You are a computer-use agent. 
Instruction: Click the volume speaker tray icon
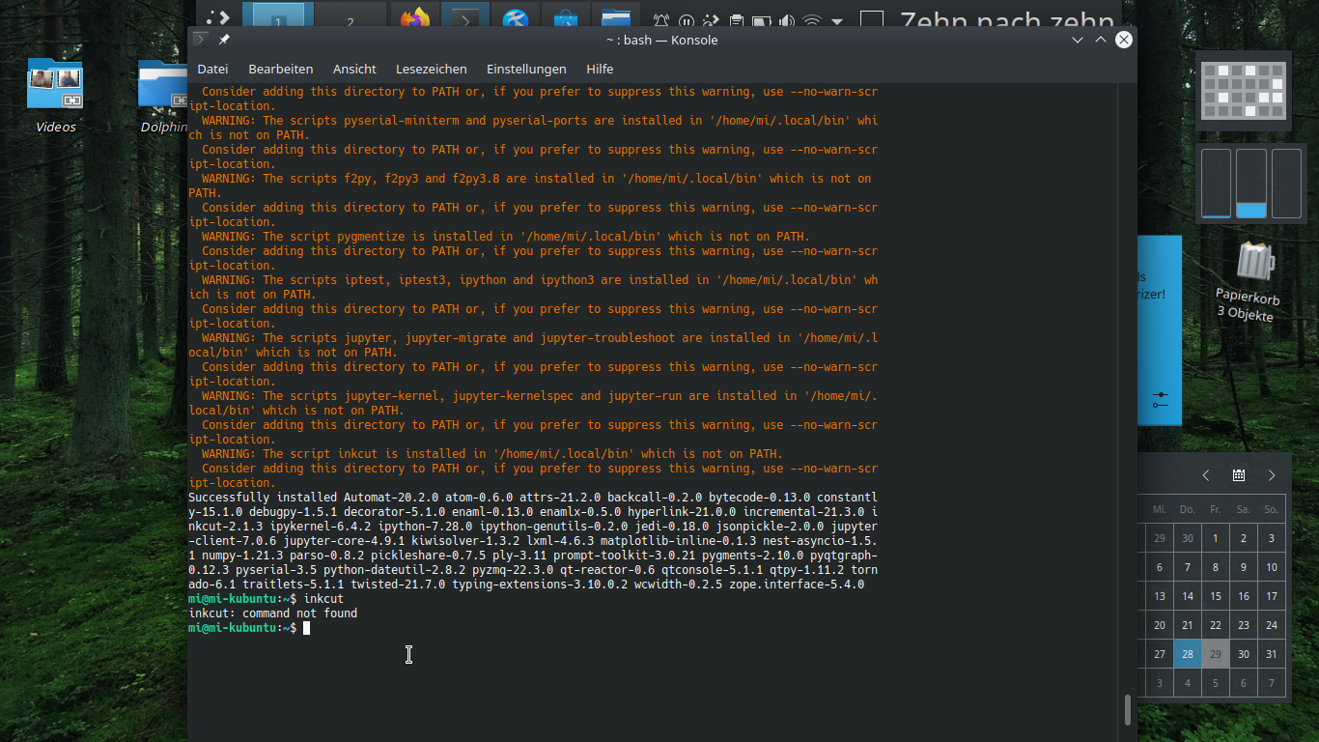click(787, 21)
